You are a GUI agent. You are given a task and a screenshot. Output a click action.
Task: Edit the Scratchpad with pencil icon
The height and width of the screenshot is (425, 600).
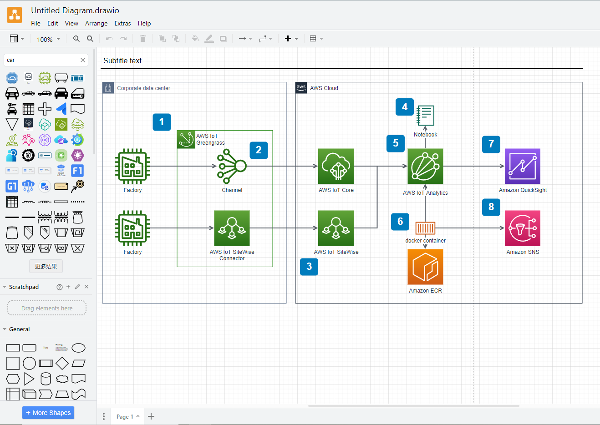coord(77,287)
